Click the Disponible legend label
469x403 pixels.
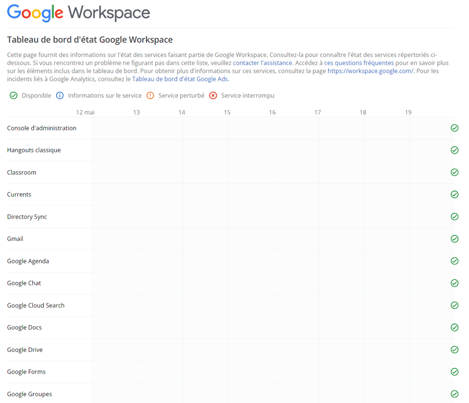coord(36,95)
